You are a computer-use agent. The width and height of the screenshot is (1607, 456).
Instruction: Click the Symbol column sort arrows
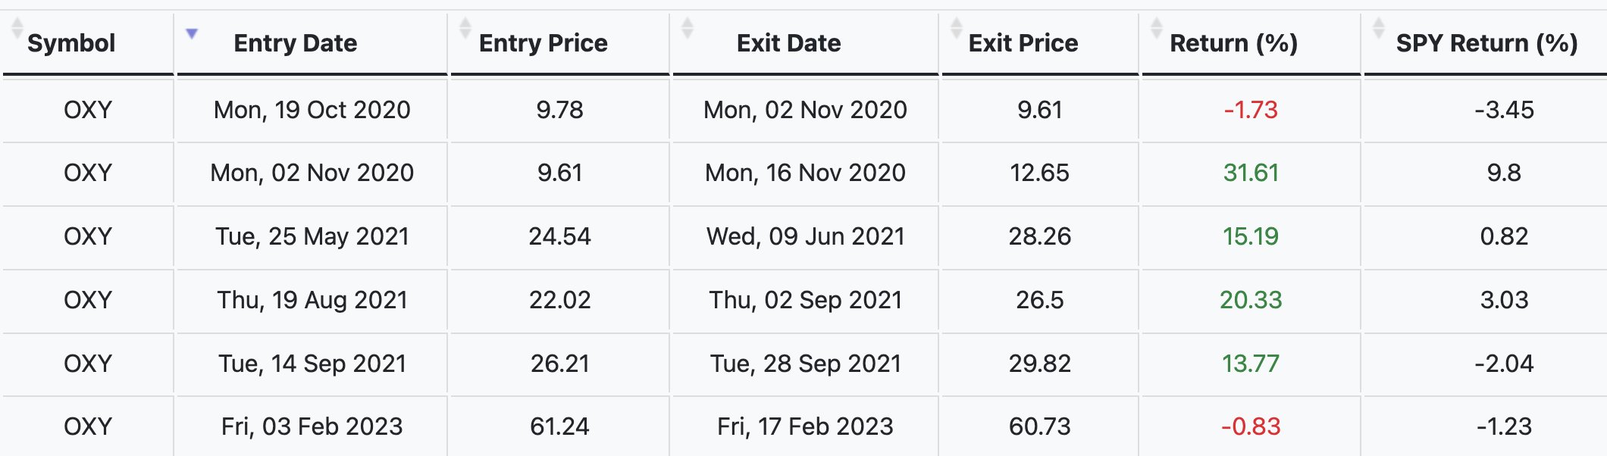(x=17, y=28)
